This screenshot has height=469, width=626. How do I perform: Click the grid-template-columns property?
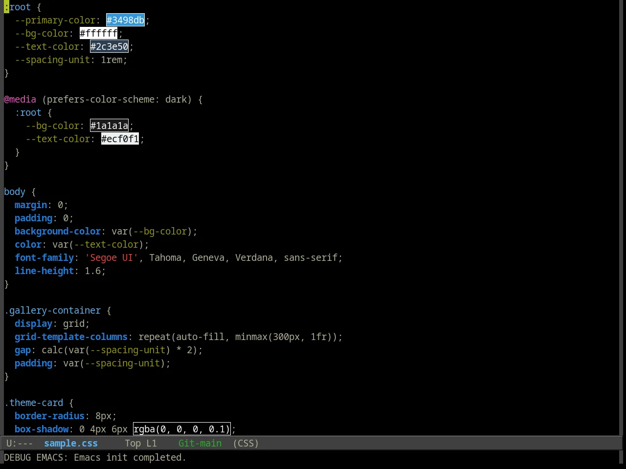71,337
